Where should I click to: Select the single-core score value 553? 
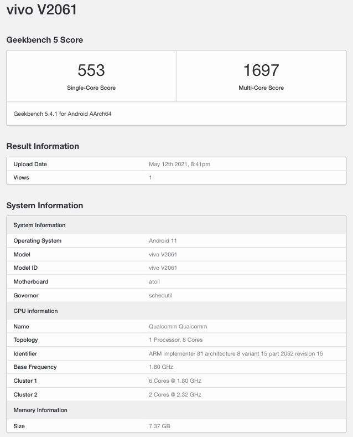point(91,70)
